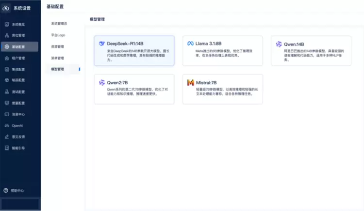The image size is (364, 211).
Task: Click the pencil icon beside 意见反馈
Action: [6, 136]
